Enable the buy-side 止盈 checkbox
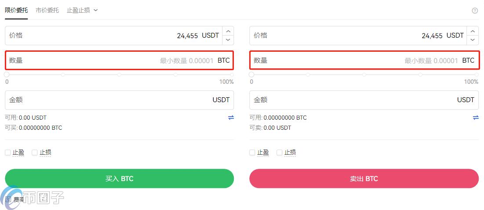The width and height of the screenshot is (484, 210). pyautogui.click(x=8, y=153)
